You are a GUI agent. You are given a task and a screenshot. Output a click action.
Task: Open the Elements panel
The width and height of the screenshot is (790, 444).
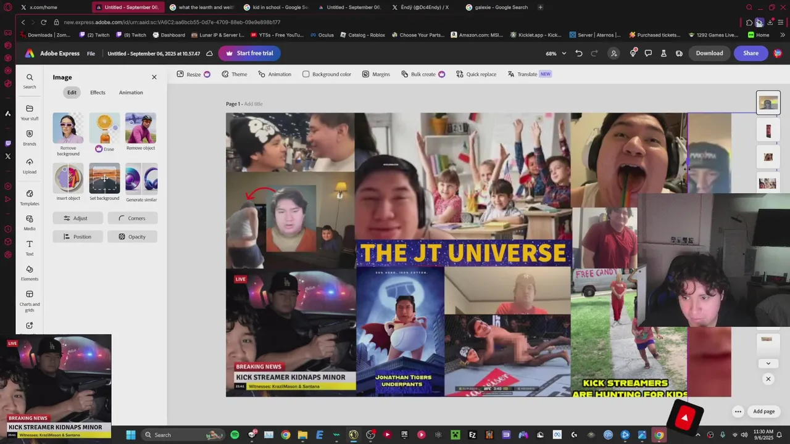(30, 273)
